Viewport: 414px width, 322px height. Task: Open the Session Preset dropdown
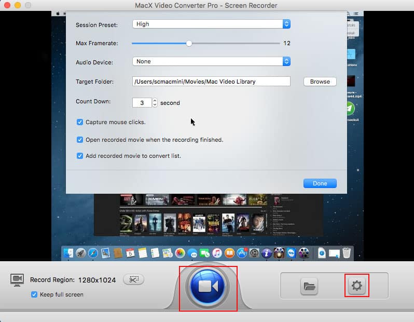pos(211,24)
